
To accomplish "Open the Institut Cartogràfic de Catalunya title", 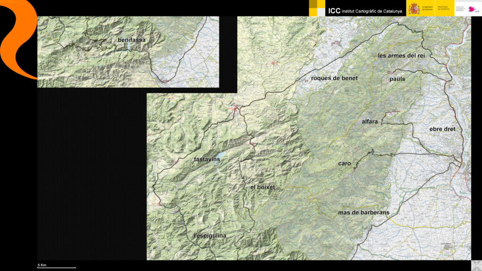I will tap(365, 10).
